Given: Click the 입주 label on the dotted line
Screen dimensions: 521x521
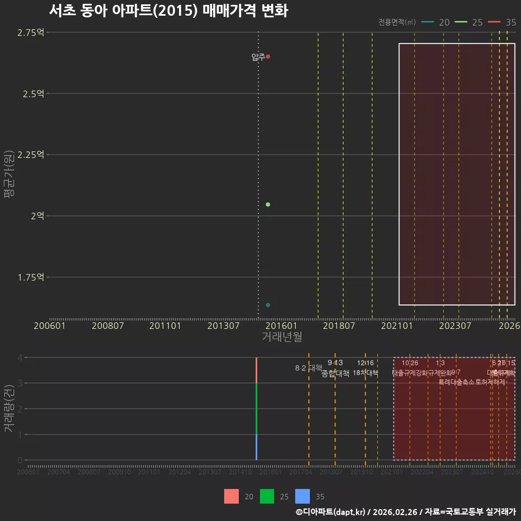Looking at the screenshot, I should coord(258,57).
